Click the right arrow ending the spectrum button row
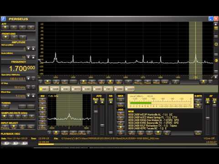This screenshot has width=219, height=164. tap(210, 82)
